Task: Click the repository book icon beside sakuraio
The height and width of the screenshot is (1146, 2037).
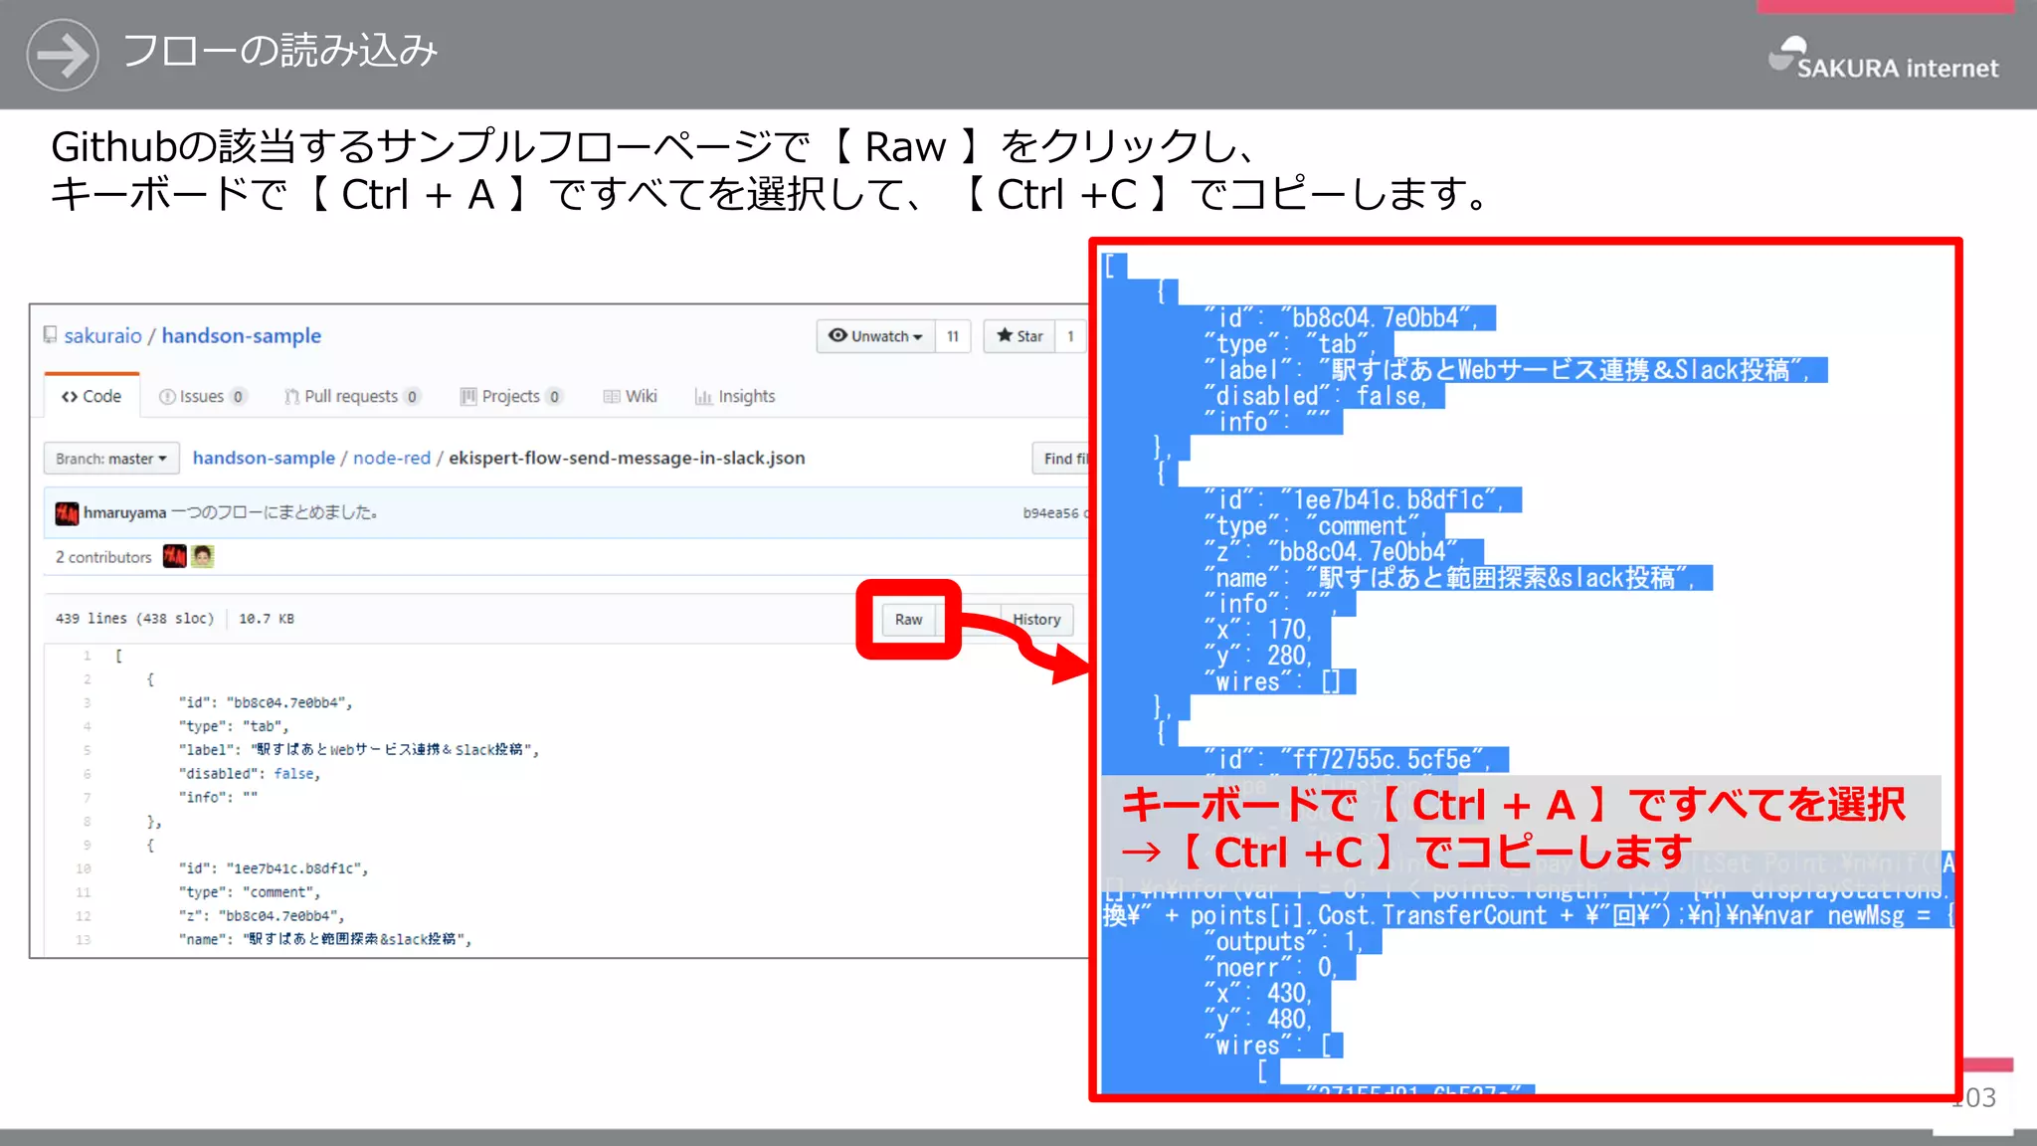Action: (x=50, y=335)
